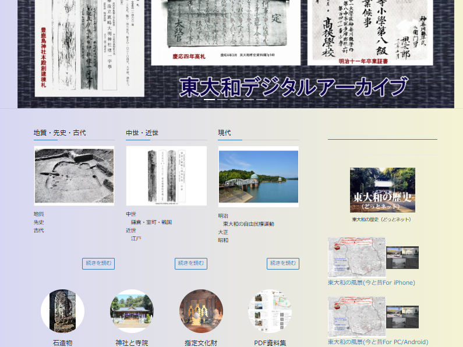The height and width of the screenshot is (347, 463).
Task: Follow the 東大和の自由民権運動 link
Action: (248, 224)
